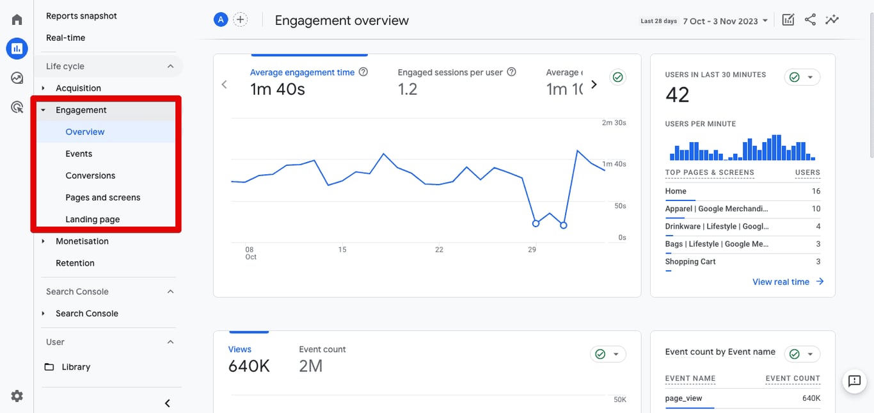Click help icon next to Average engagement time
Screen dimensions: 874x413
363,72
